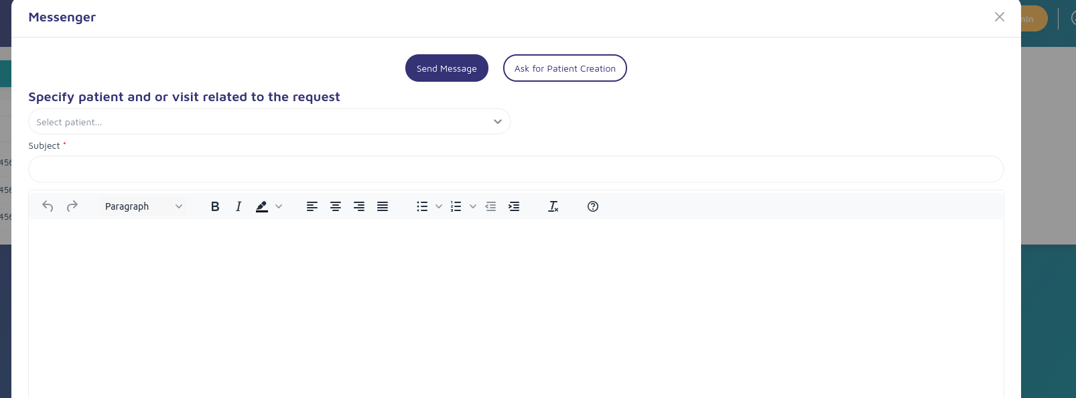
Task: Open highlight color picker arrow
Action: pos(279,206)
